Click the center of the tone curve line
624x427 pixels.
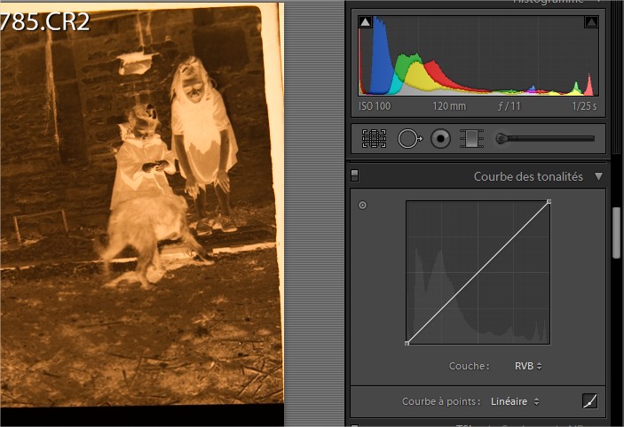[x=478, y=273]
